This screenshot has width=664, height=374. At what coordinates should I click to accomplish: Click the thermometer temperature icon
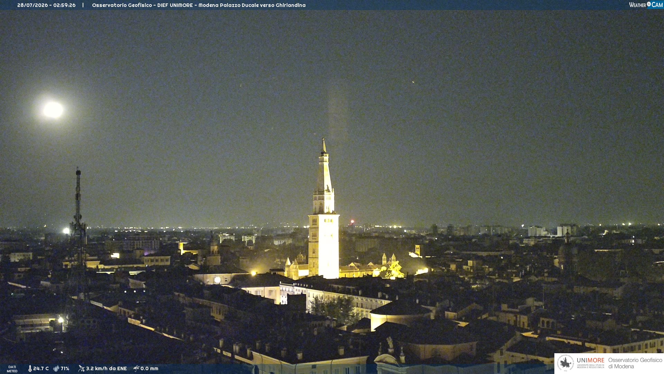tap(30, 368)
